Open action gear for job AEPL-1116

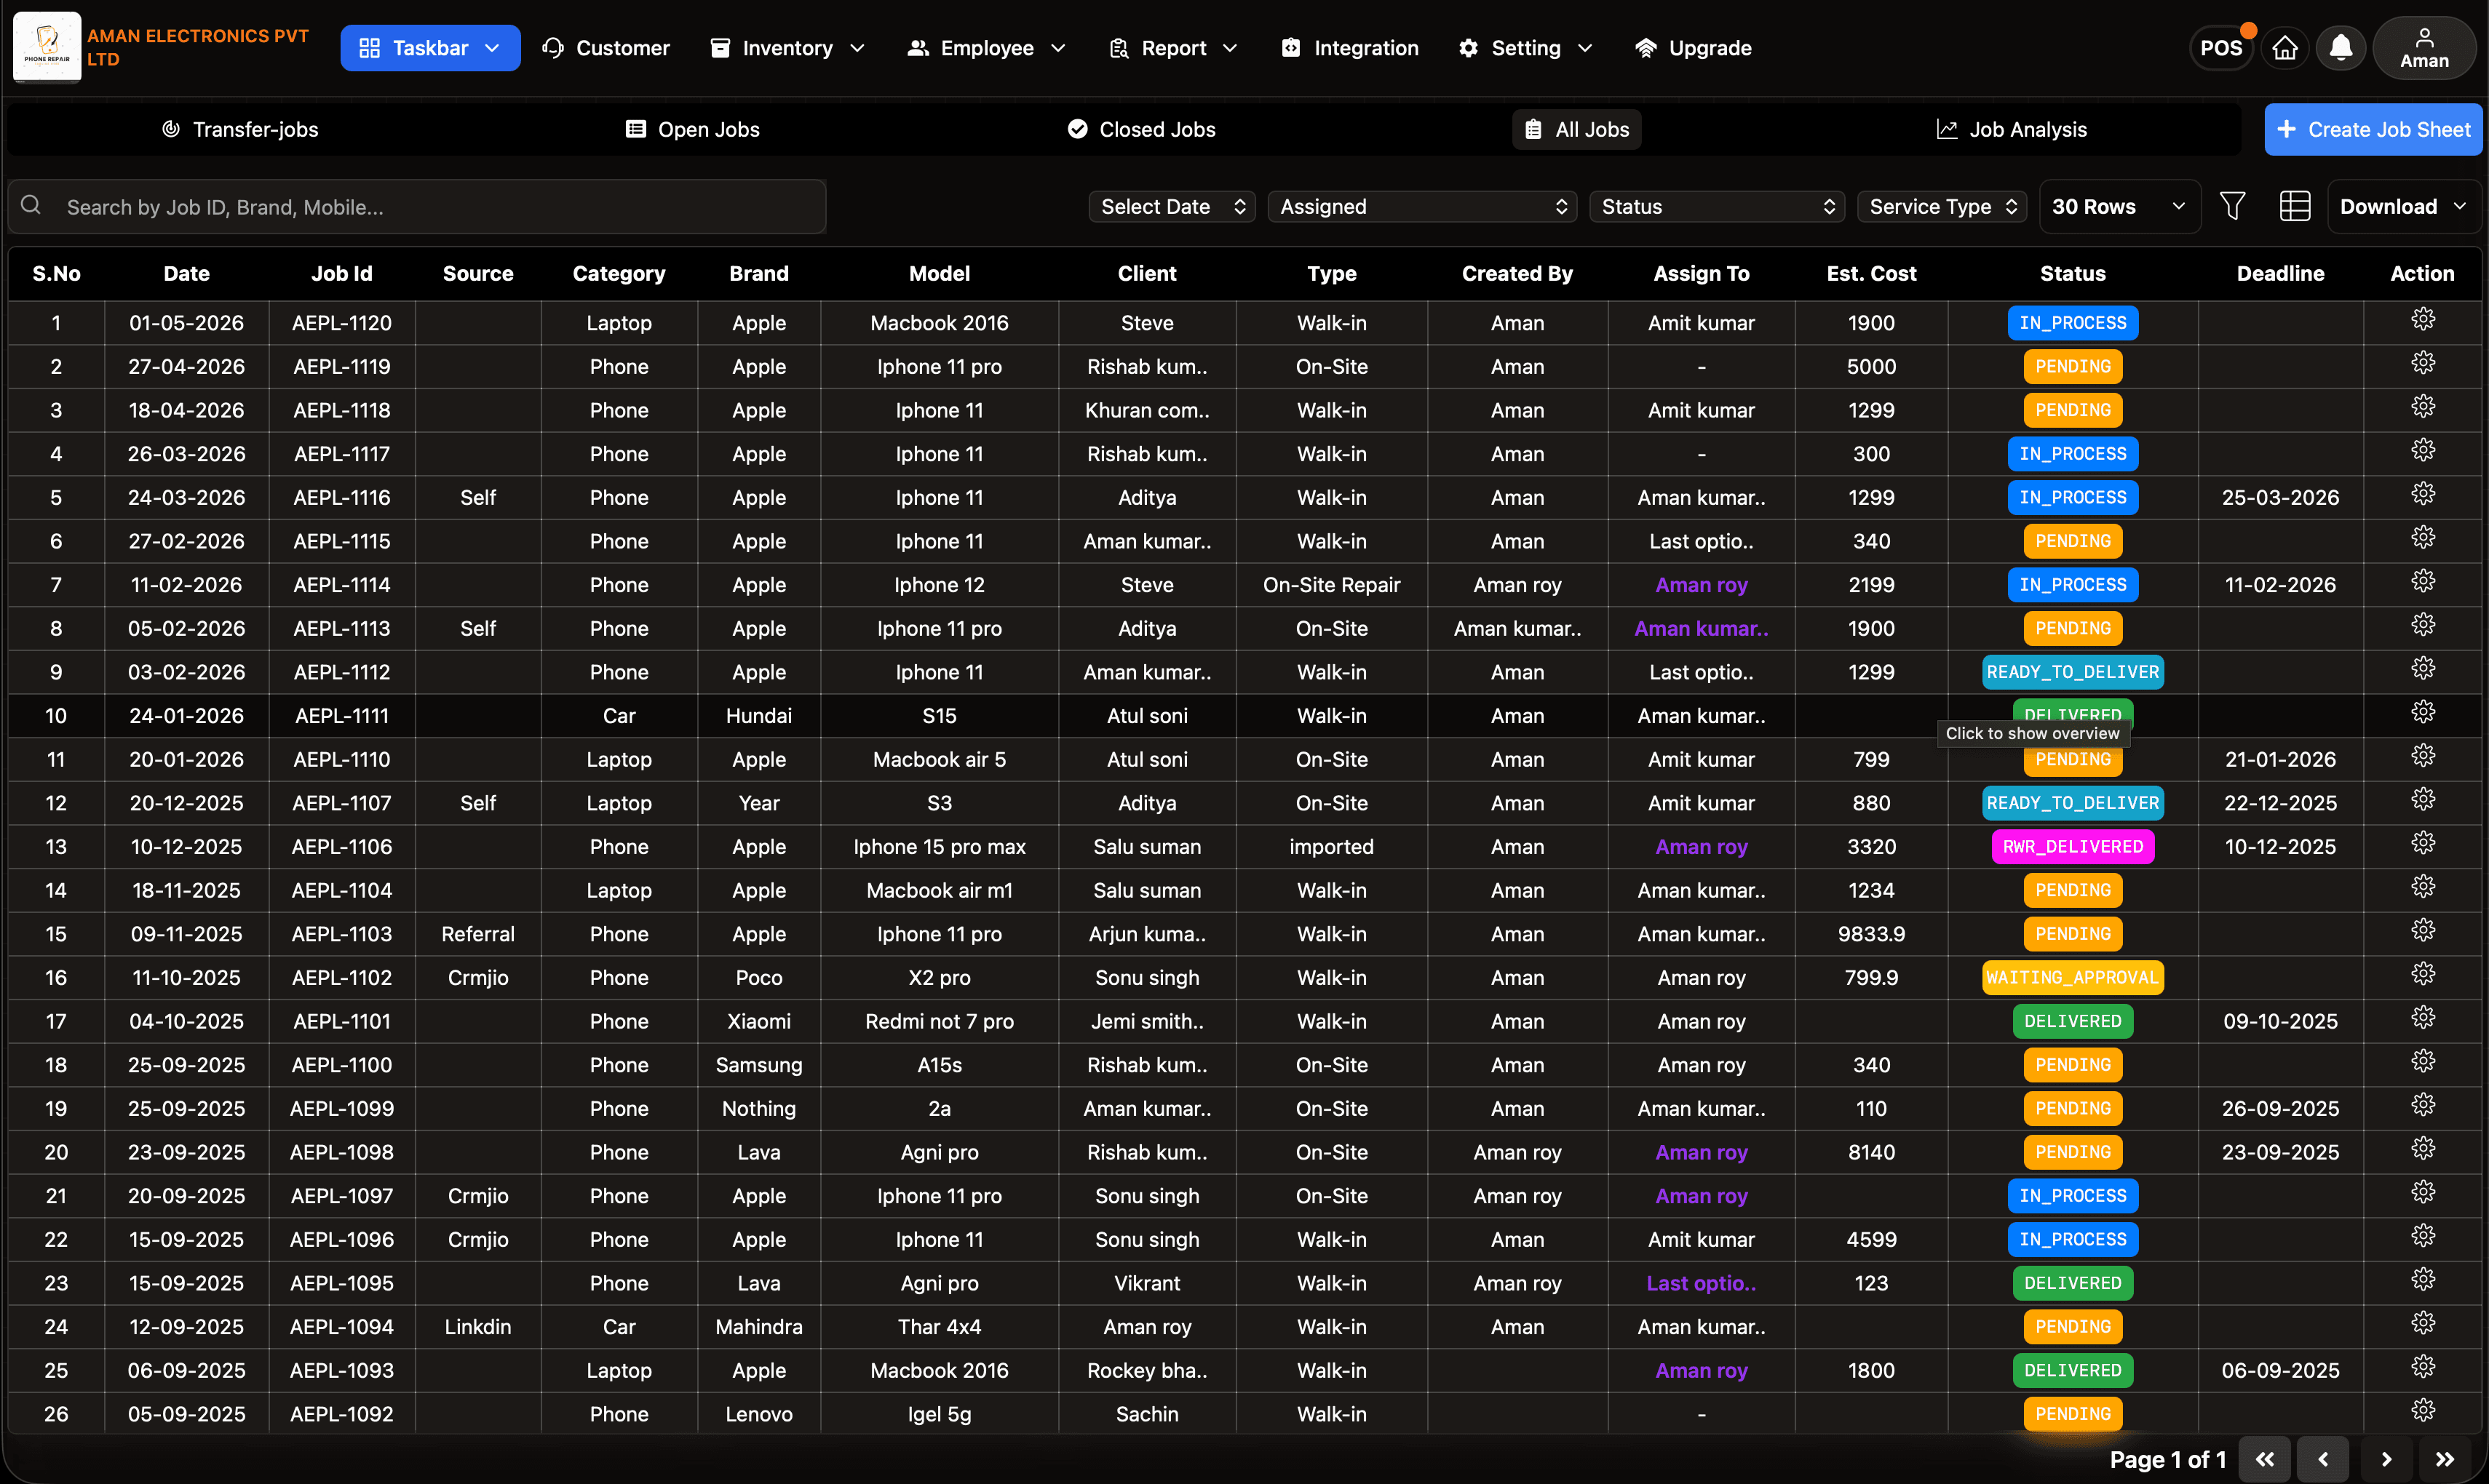[2422, 494]
